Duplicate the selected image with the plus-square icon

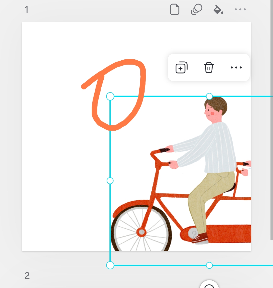click(181, 67)
